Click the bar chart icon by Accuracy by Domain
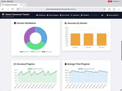 click(66, 23)
